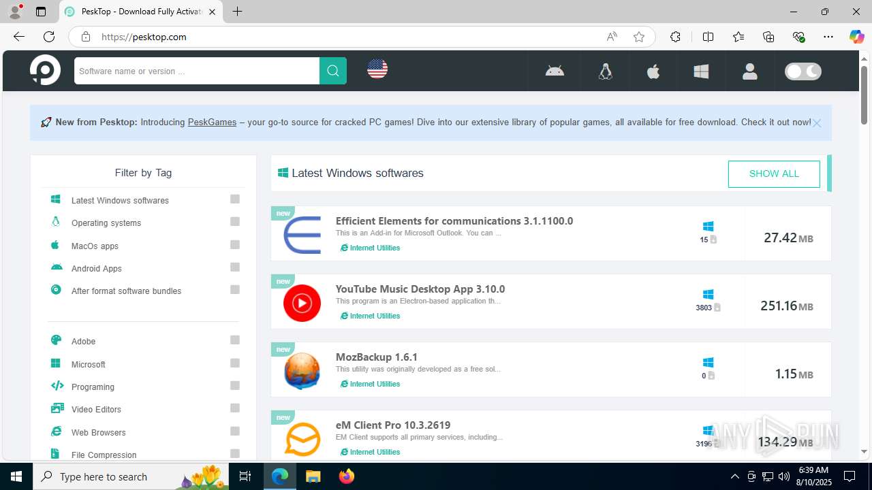Open the Android category icon in header
This screenshot has width=872, height=490.
click(x=555, y=71)
